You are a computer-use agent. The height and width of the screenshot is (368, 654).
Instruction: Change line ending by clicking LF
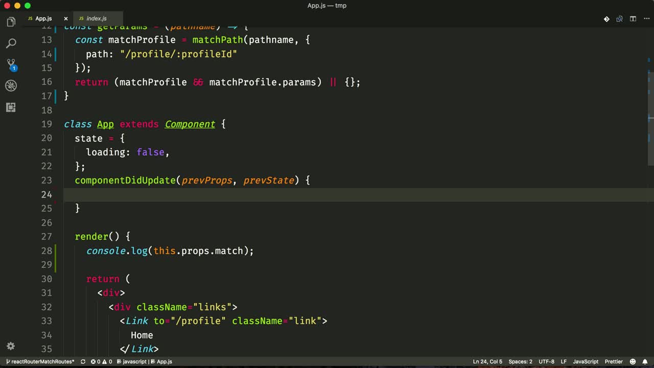[564, 361]
